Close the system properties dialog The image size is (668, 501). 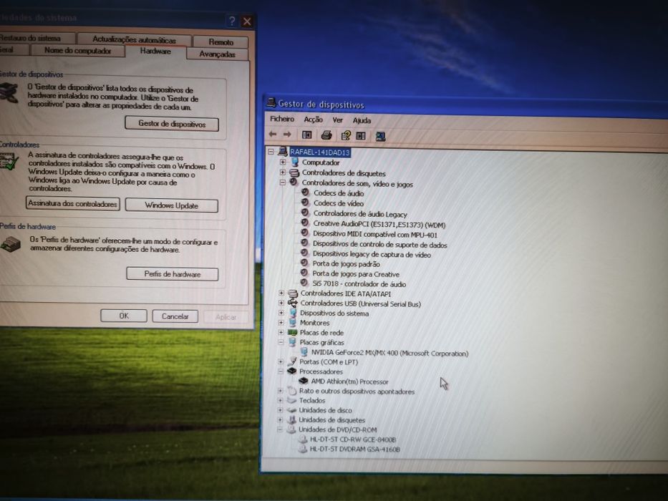(247, 21)
